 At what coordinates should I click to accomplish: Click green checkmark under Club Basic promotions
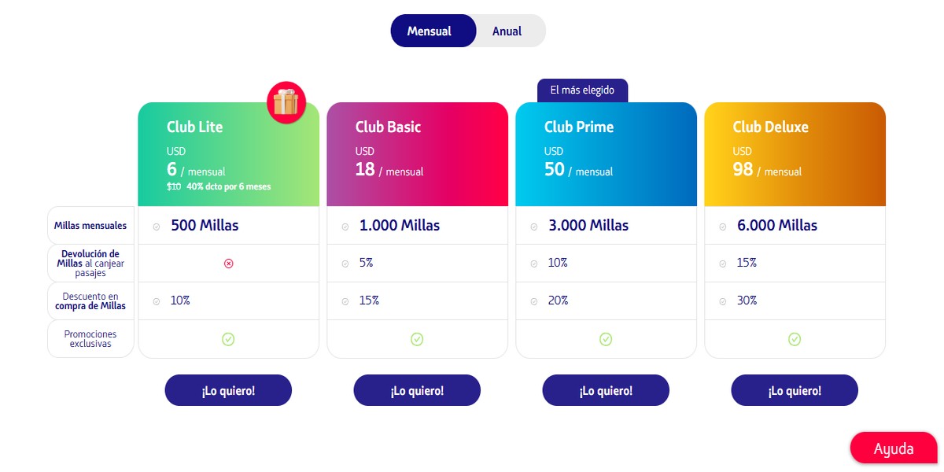tap(417, 339)
